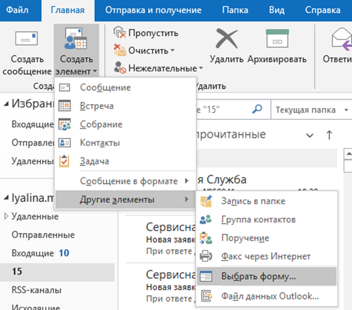Screen dimensions: 352x310
Task: Open the bottom Сервисная Новая заявка email
Action: [x=161, y=287]
